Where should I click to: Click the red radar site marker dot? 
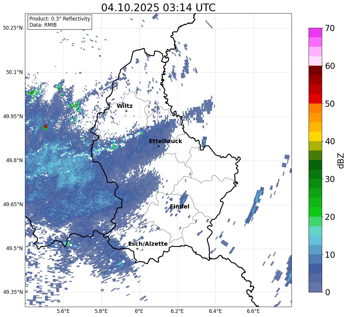coord(46,126)
